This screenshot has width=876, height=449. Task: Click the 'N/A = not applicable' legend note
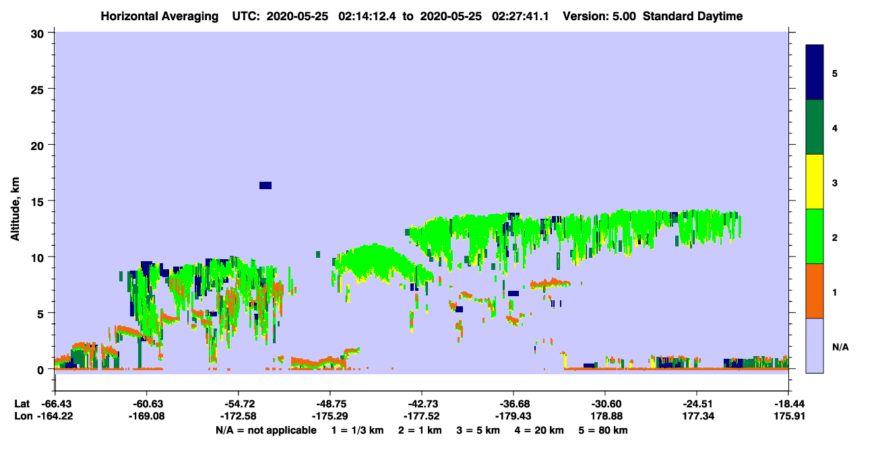(266, 430)
